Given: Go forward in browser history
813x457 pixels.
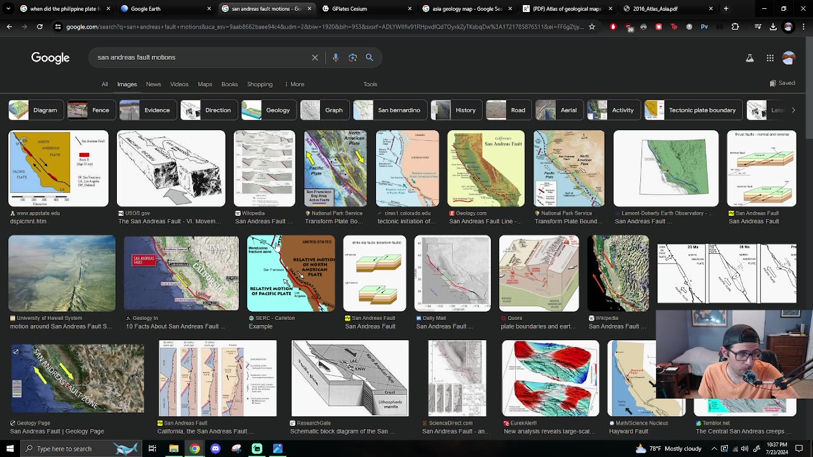Looking at the screenshot, I should pyautogui.click(x=24, y=27).
